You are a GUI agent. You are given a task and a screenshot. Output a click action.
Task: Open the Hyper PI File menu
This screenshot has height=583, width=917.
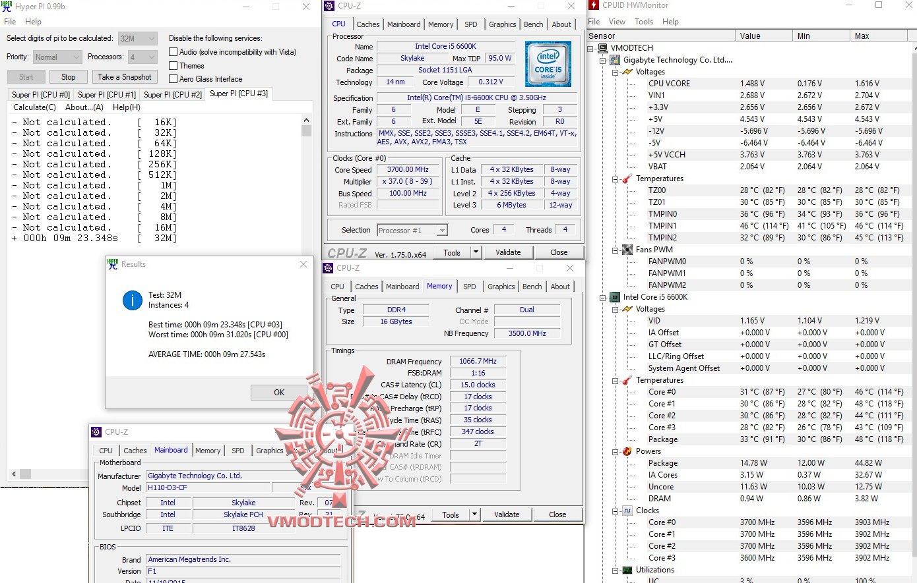[10, 22]
